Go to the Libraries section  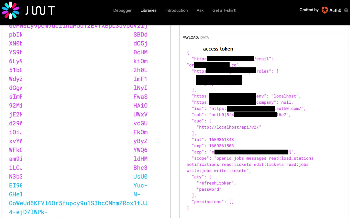pyautogui.click(x=149, y=10)
